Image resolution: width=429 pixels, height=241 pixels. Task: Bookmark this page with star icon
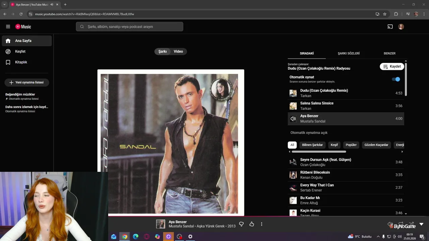click(385, 14)
